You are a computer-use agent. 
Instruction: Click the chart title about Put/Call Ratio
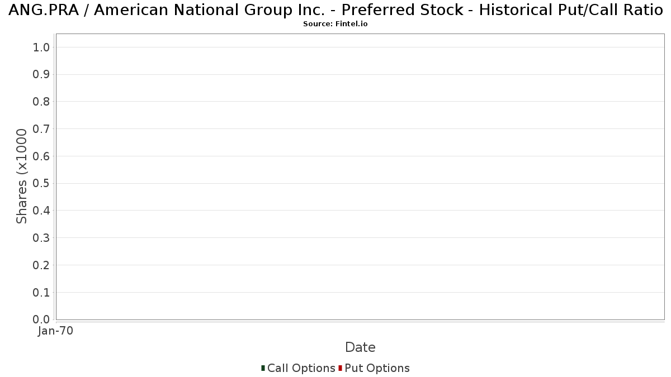pyautogui.click(x=335, y=10)
